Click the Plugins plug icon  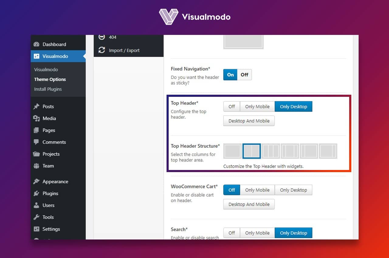[36, 193]
